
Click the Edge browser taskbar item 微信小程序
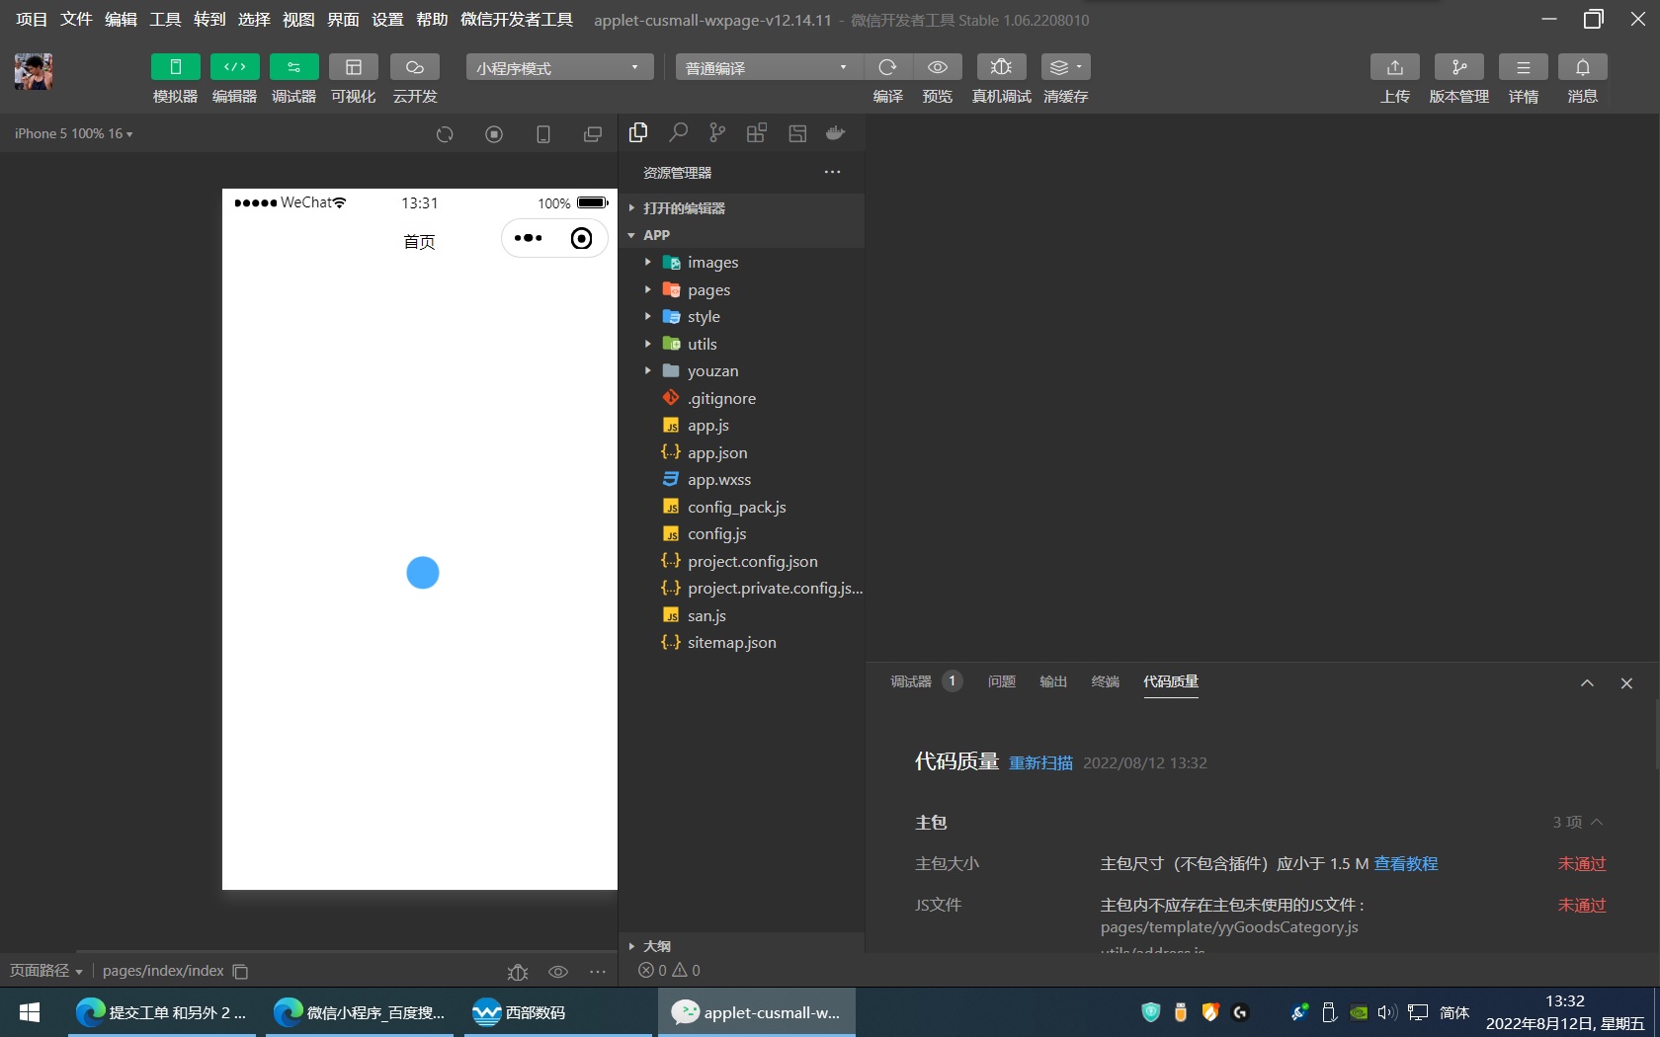click(360, 1012)
